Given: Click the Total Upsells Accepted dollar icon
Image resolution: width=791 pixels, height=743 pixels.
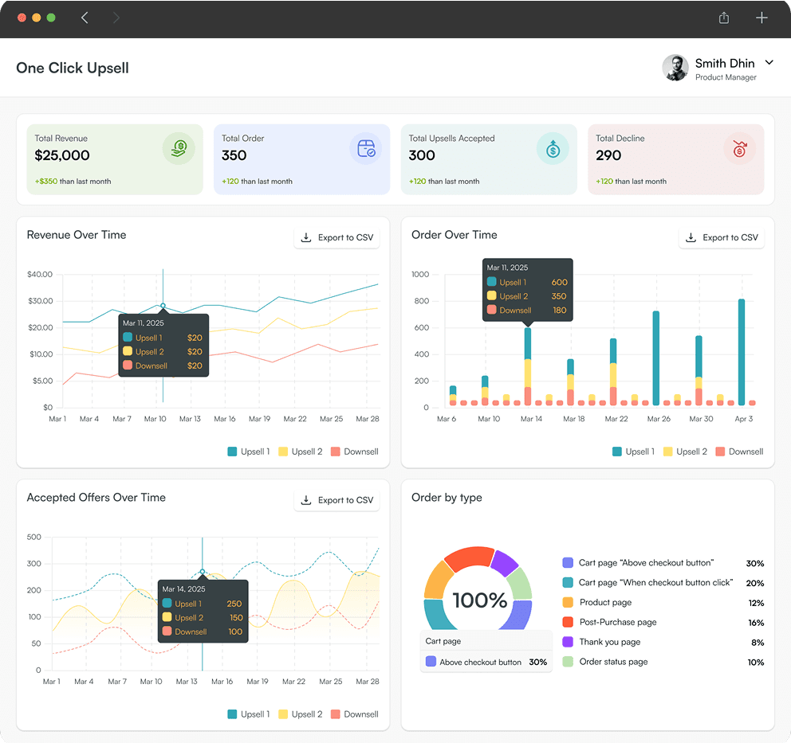Looking at the screenshot, I should click(x=553, y=149).
